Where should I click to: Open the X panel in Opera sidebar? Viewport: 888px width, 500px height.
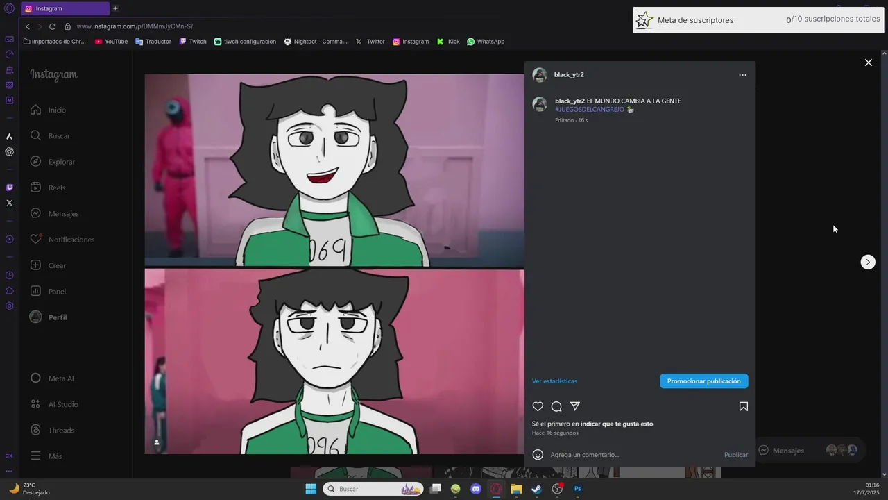[9, 203]
